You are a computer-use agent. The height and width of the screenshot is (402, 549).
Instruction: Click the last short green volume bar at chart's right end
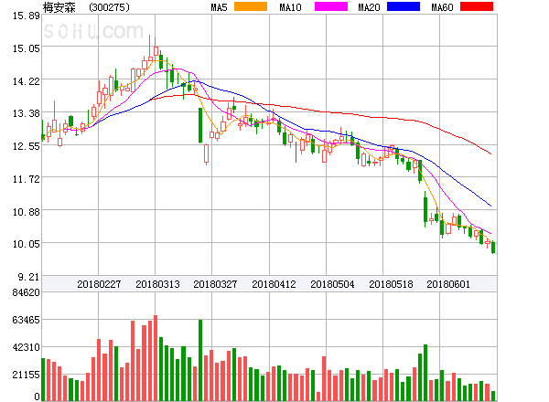493,396
